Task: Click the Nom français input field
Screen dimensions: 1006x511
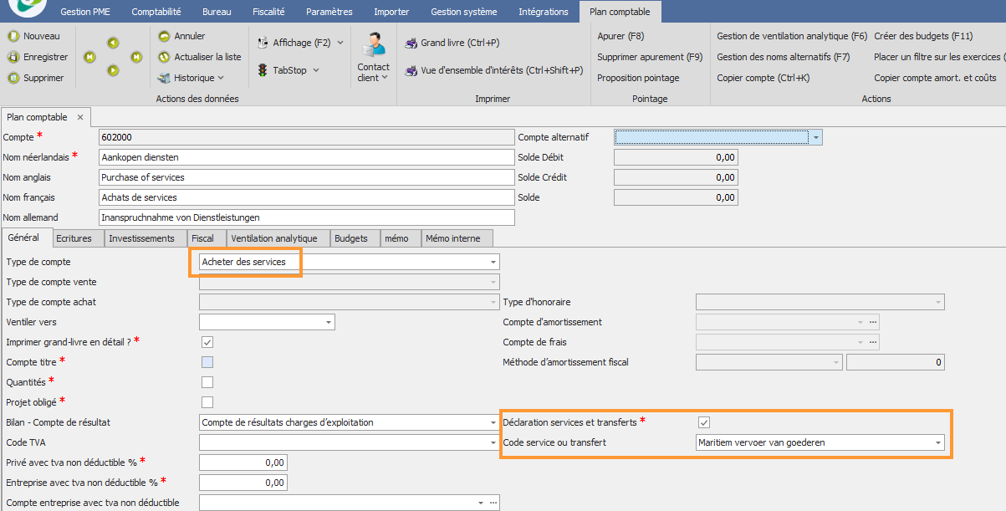Action: 306,197
